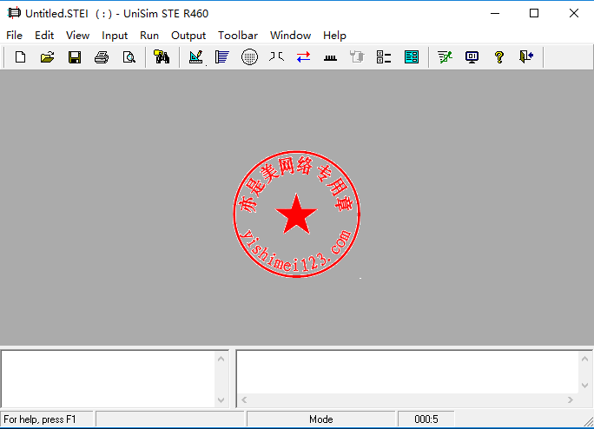Click the exit door icon
Viewport: 594px width, 429px height.
[526, 57]
